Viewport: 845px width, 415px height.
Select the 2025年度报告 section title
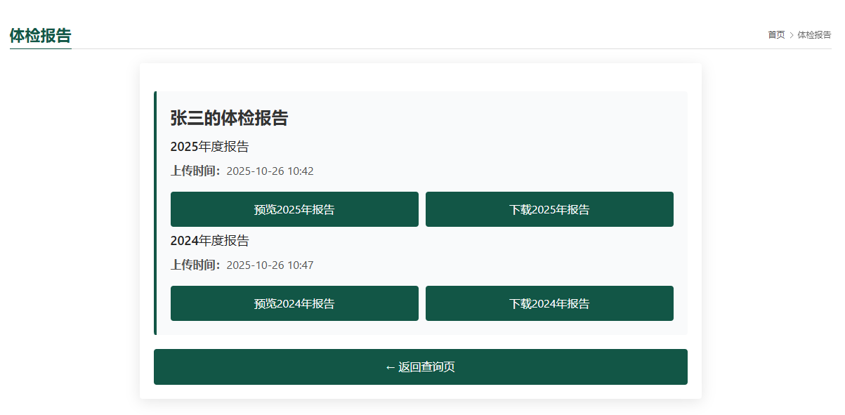click(x=209, y=147)
